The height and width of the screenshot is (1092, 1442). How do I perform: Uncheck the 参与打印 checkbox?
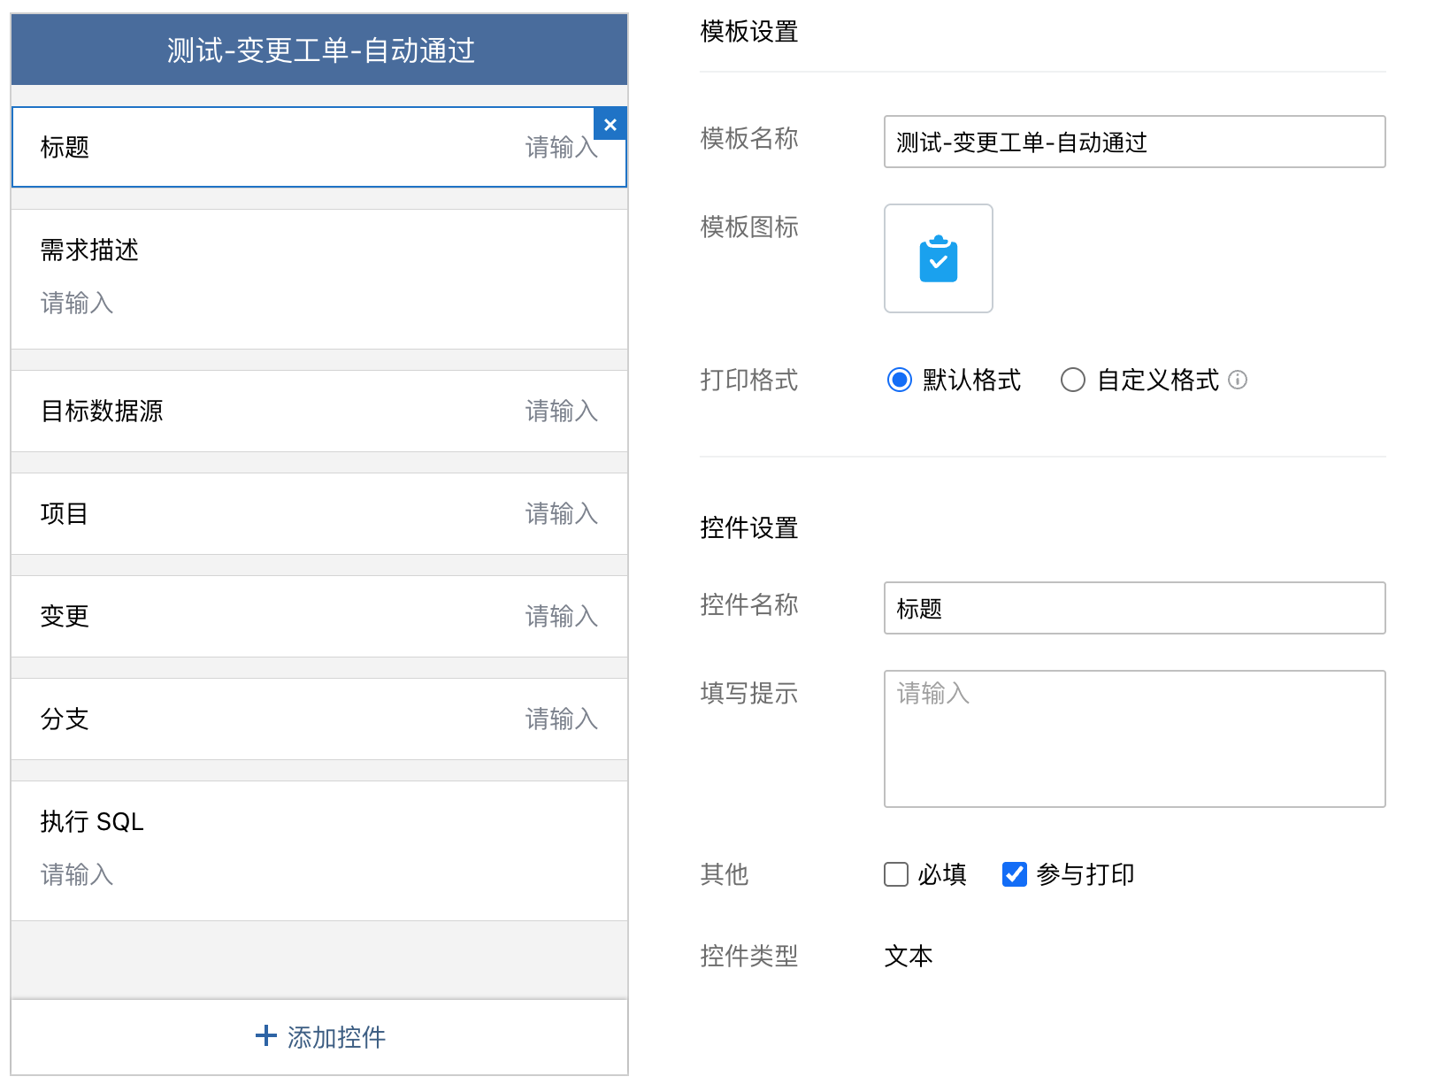point(1014,874)
